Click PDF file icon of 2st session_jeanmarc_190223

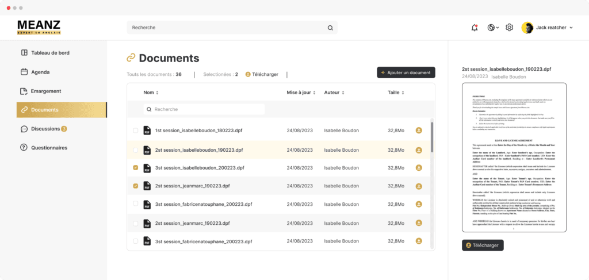point(147,186)
